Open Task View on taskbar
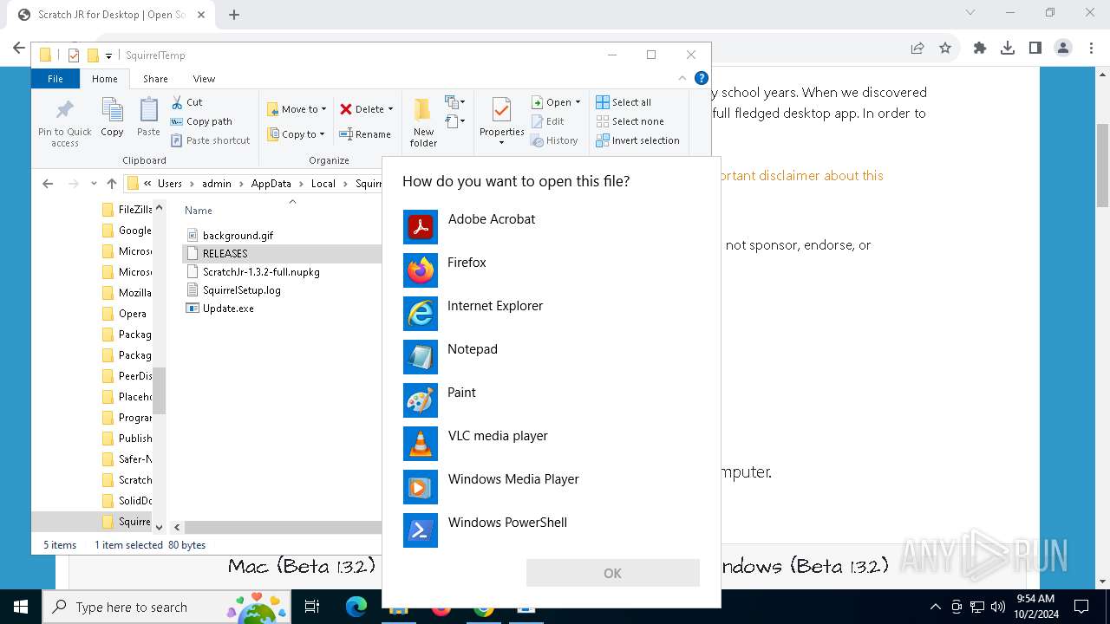 click(312, 607)
